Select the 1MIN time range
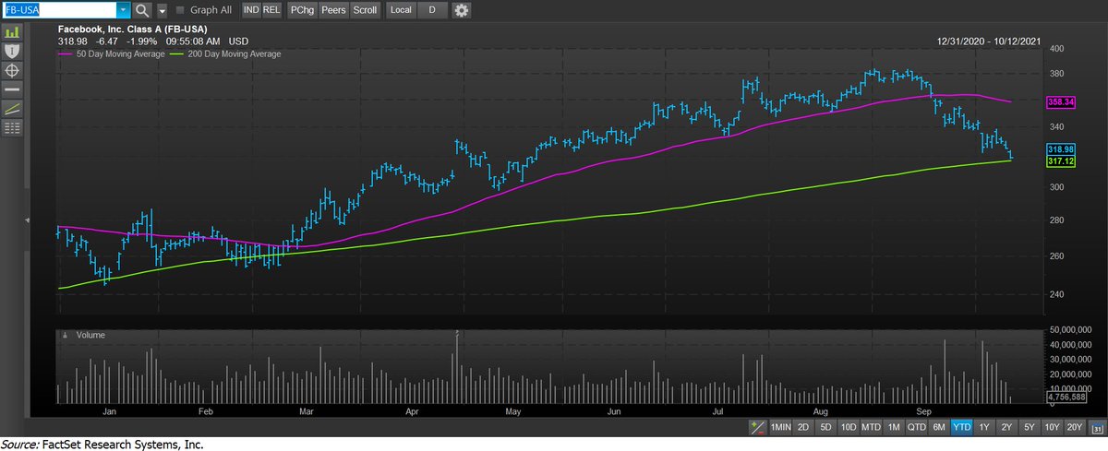Screen dimensions: 1108x451 pos(780,428)
